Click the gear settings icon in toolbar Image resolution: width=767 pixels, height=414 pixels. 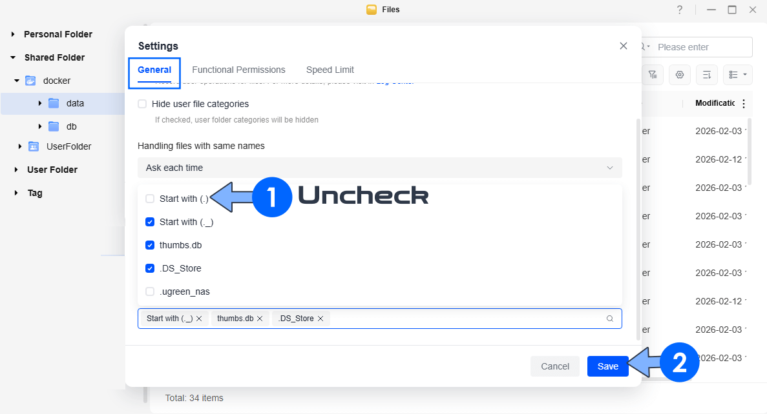[680, 75]
